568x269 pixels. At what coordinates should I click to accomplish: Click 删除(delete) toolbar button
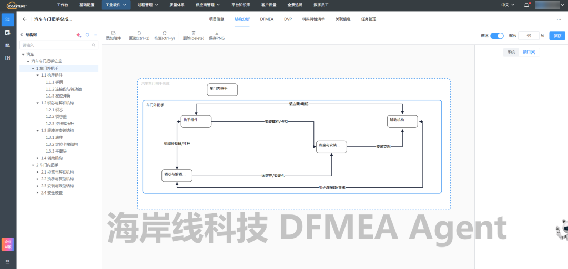pyautogui.click(x=194, y=35)
